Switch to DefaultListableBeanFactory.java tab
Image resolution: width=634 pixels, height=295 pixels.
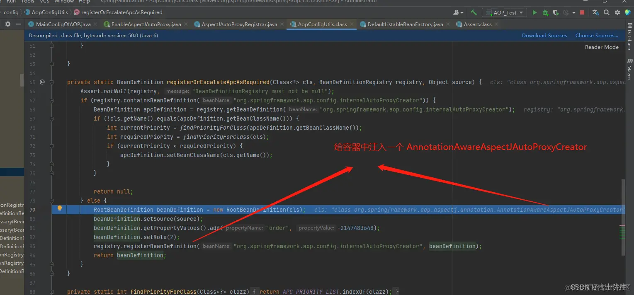[405, 24]
